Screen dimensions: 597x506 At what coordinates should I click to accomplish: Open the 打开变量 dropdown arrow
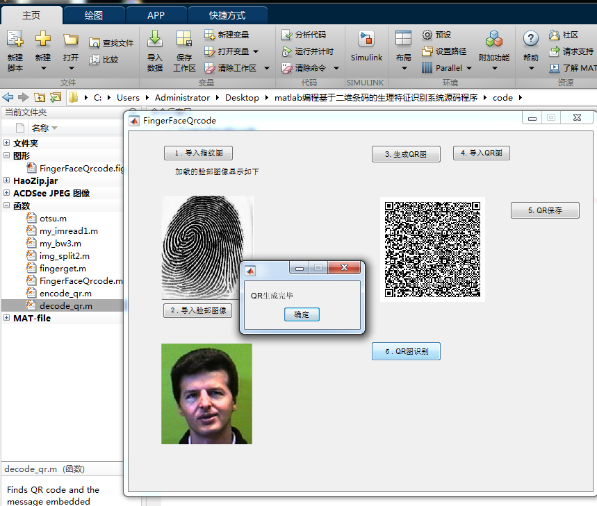pos(256,51)
